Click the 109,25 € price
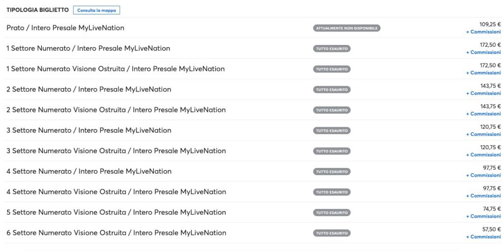The width and height of the screenshot is (502, 251). point(490,24)
